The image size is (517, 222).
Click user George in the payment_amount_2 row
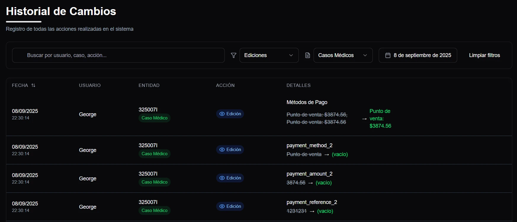[x=88, y=179]
